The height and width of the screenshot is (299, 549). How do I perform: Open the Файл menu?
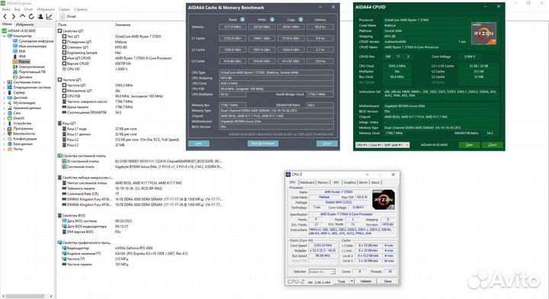coord(6,9)
